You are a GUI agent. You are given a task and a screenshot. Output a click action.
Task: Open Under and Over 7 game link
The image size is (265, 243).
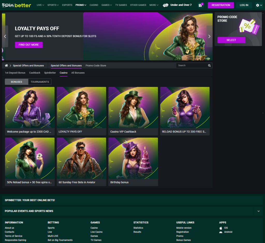(x=181, y=5)
